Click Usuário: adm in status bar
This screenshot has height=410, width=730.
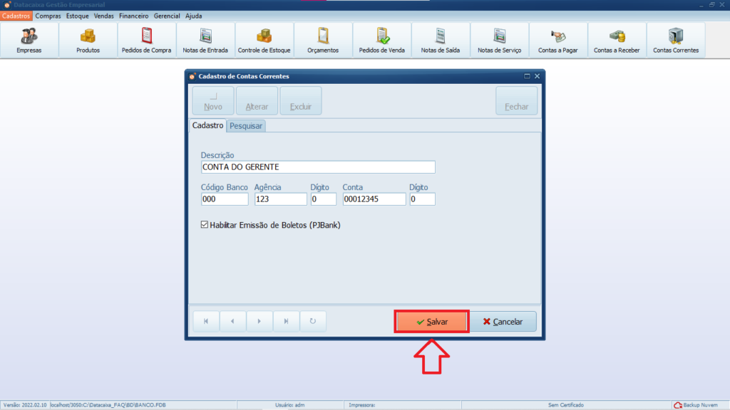[289, 405]
